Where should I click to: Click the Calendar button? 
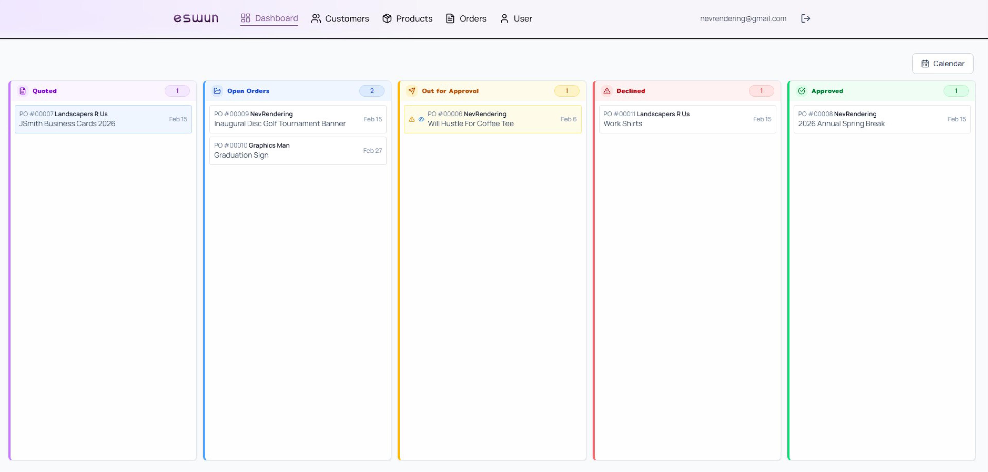point(943,63)
